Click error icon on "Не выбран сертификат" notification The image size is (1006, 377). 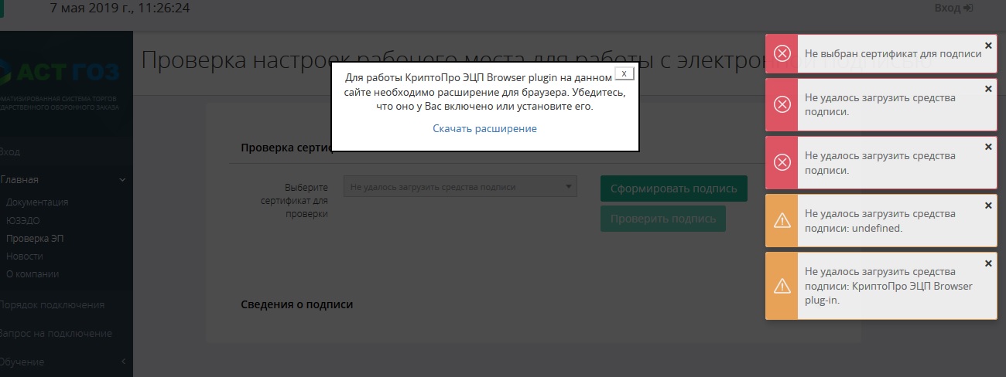(782, 53)
